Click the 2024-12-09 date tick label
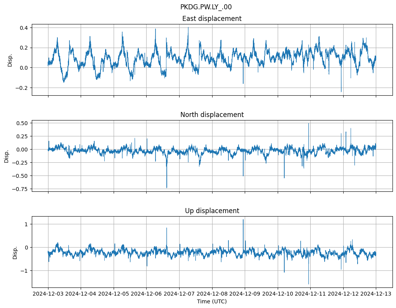This screenshot has height=308, width=396. click(x=245, y=294)
